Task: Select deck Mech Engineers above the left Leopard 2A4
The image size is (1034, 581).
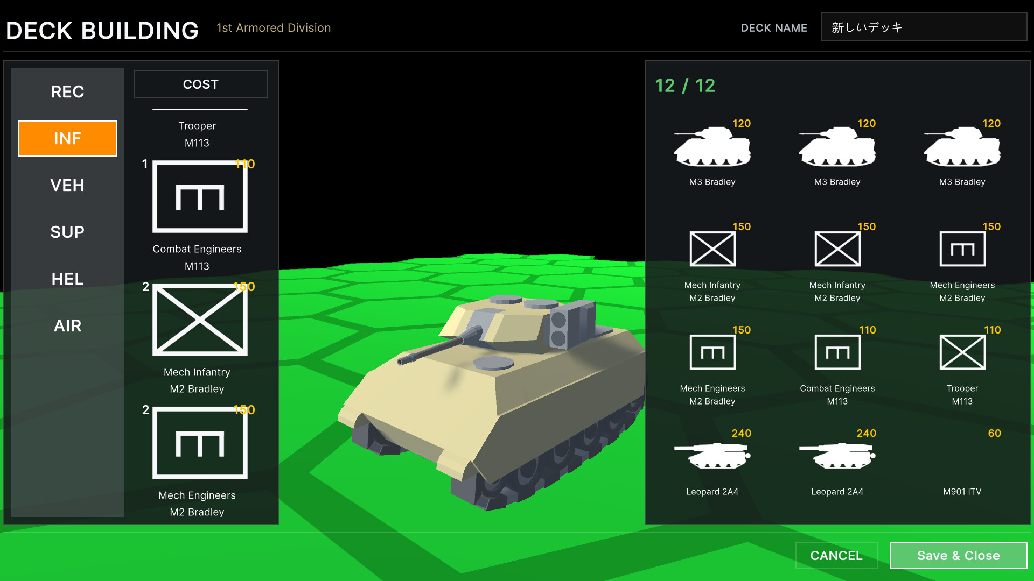Action: pyautogui.click(x=712, y=352)
